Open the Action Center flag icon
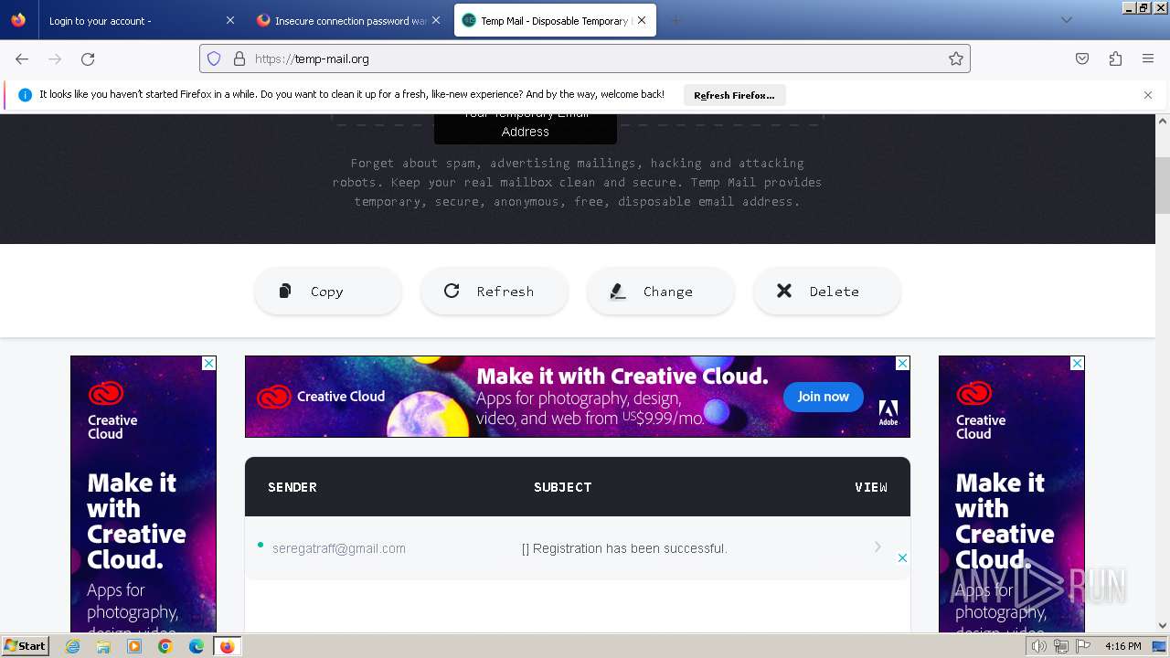Image resolution: width=1170 pixels, height=658 pixels. pyautogui.click(x=1083, y=646)
